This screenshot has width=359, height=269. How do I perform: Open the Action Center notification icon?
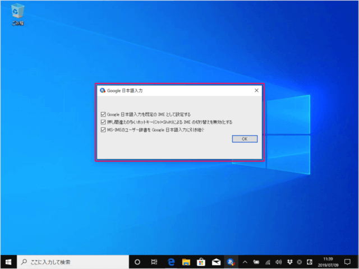coord(347,262)
